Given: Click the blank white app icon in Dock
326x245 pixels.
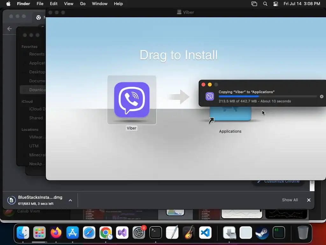Looking at the screenshot, I should click(246, 233).
